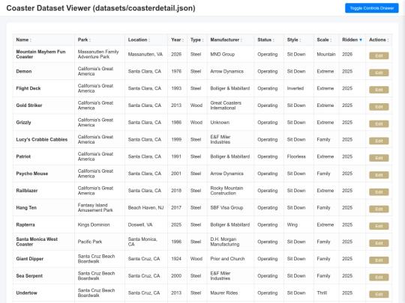Image resolution: width=405 pixels, height=303 pixels.
Task: Edit Lucy's Crabbie Cabbies row
Action: point(379,141)
